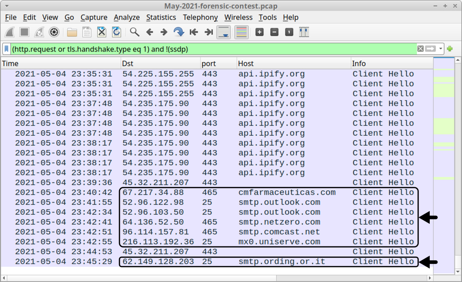The width and height of the screenshot is (462, 282).
Task: Open the Analyze menu
Action: (x=127, y=18)
